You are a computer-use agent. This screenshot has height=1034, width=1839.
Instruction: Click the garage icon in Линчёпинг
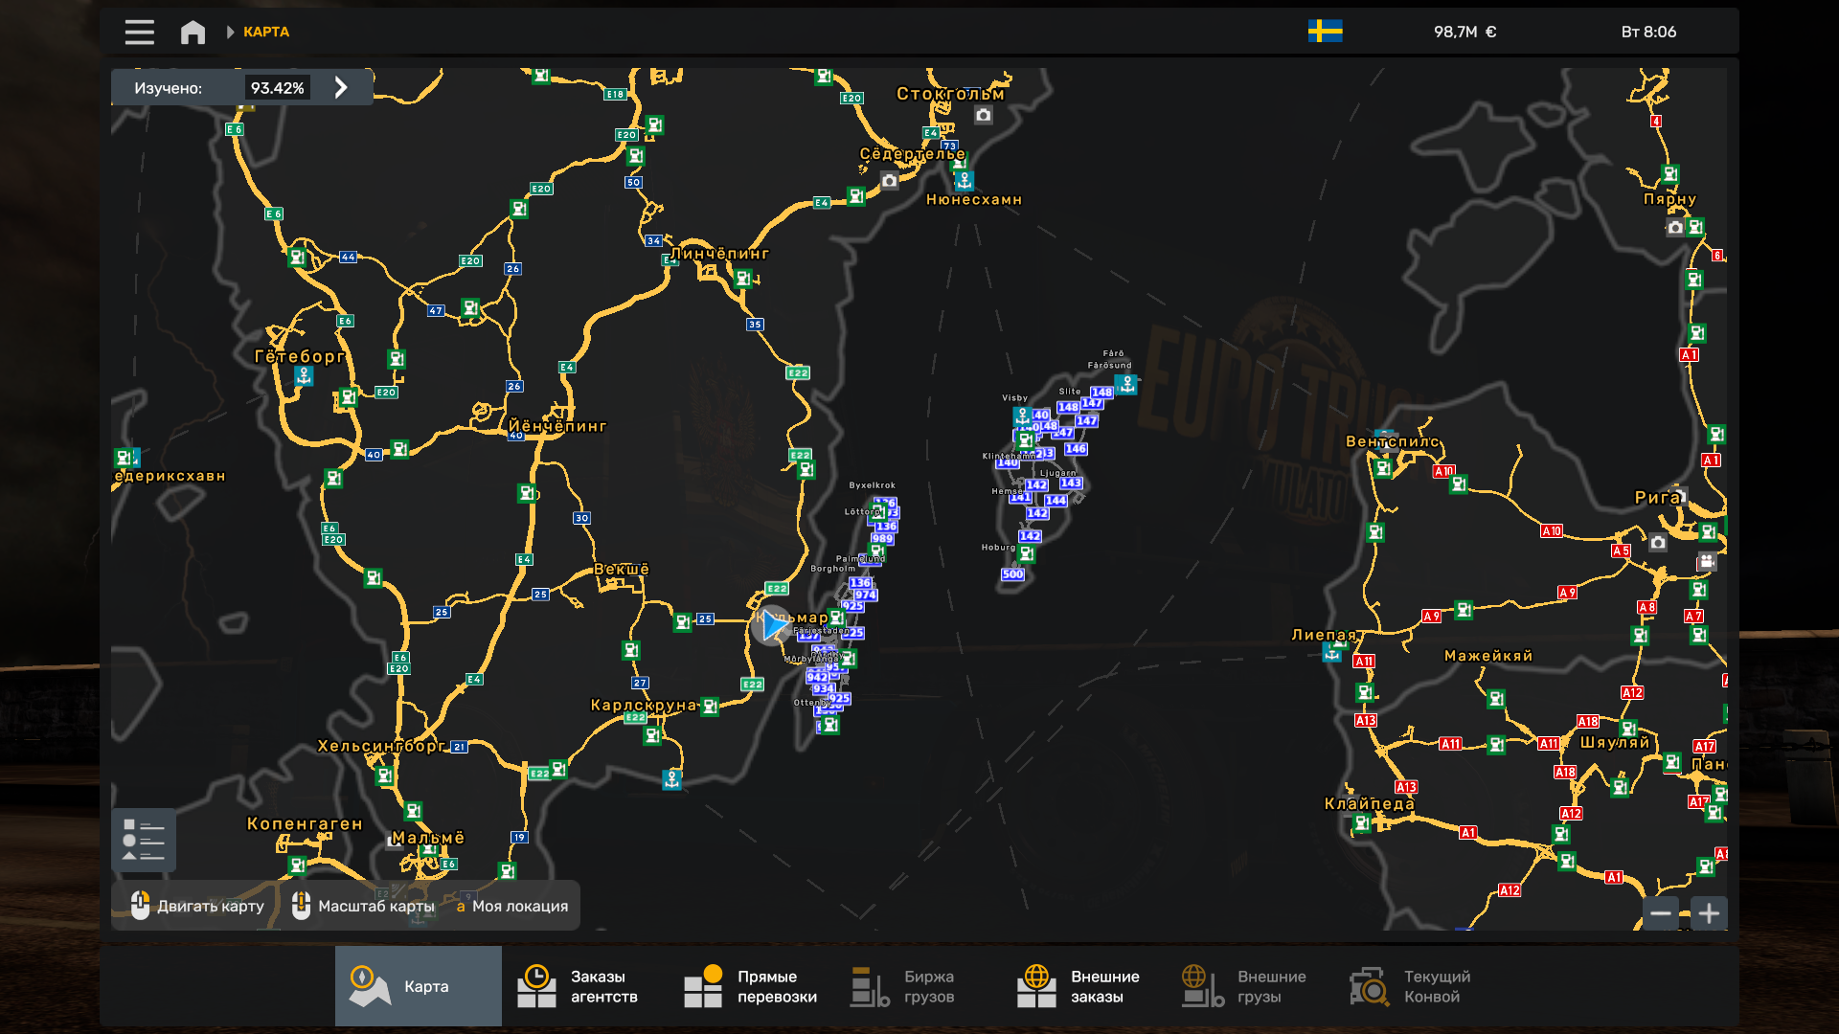(742, 279)
